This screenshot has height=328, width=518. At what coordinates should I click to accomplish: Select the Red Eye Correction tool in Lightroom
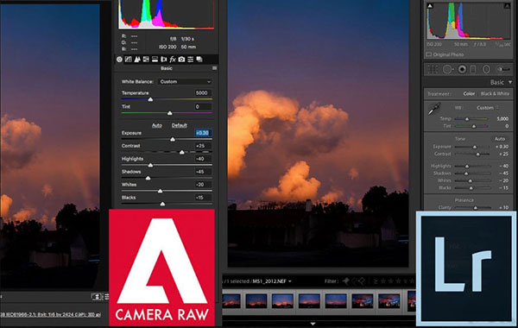462,69
